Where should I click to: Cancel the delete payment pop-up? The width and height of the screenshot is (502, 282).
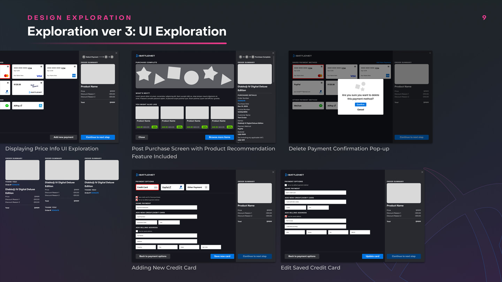point(360,109)
